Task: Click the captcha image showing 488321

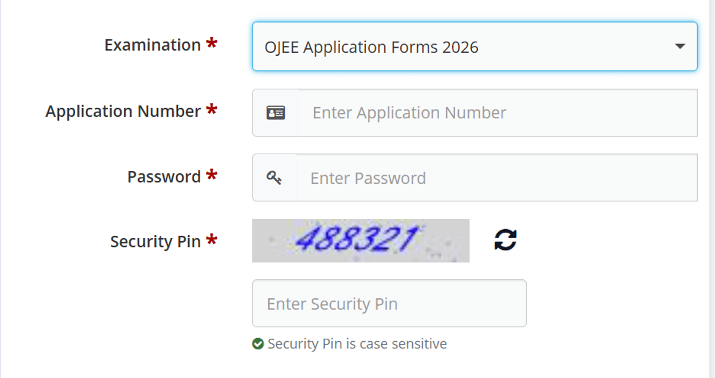Action: [x=360, y=240]
